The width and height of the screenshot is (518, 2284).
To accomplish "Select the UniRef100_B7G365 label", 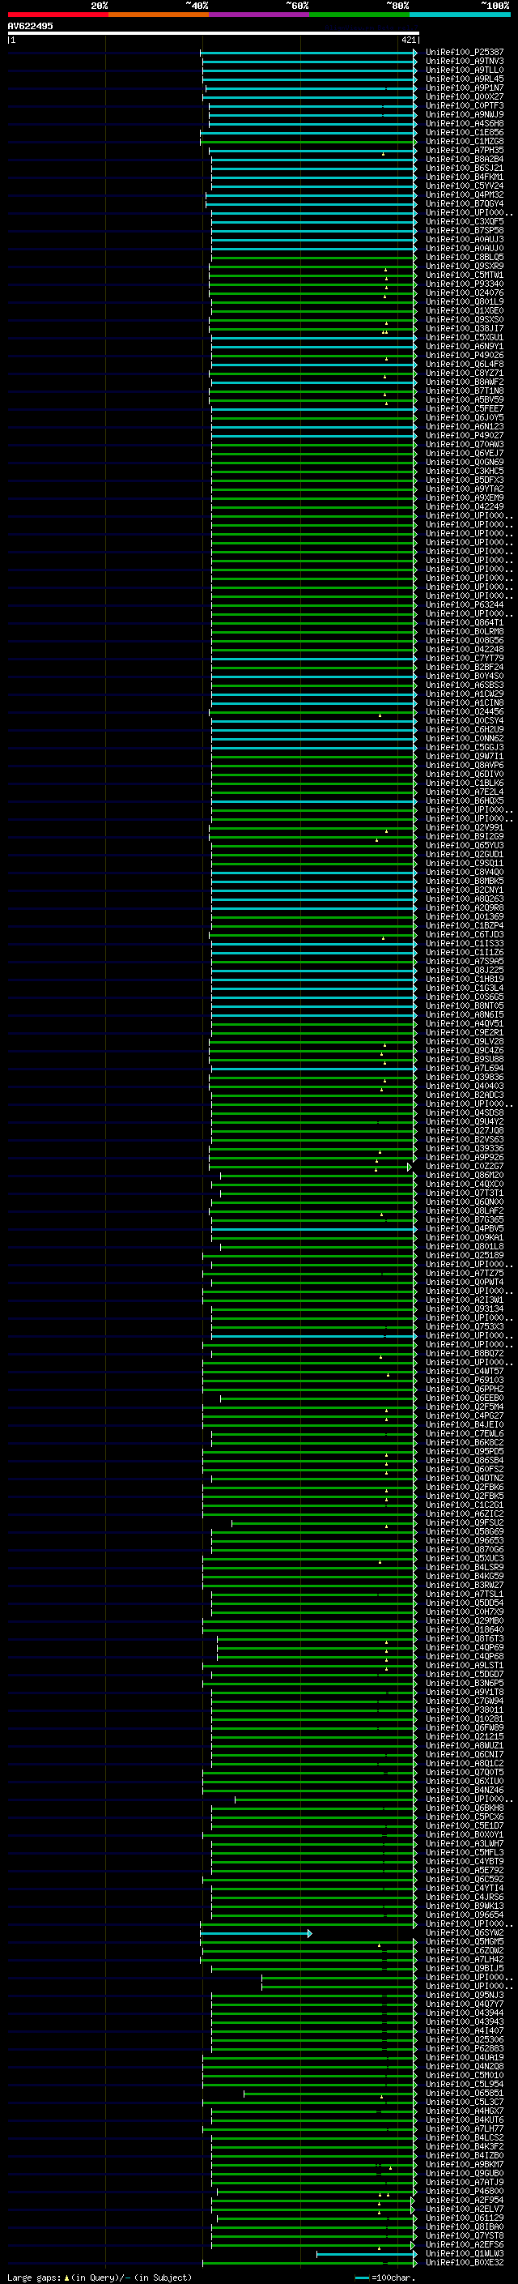I will point(465,1220).
